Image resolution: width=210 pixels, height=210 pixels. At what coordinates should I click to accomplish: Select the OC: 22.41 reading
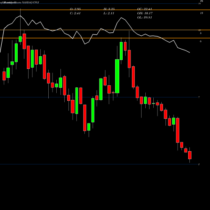click(x=144, y=9)
